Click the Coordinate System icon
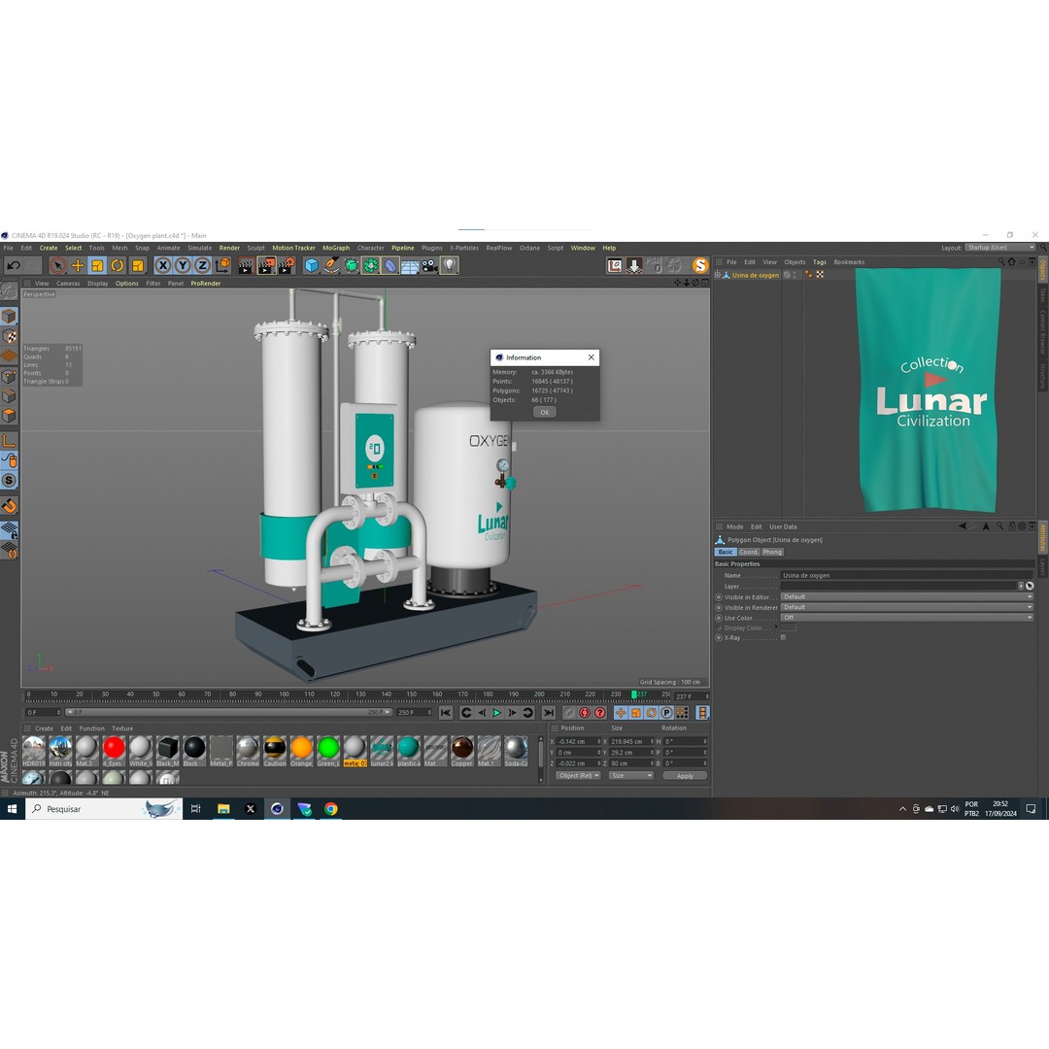This screenshot has width=1049, height=1049. coord(222,265)
